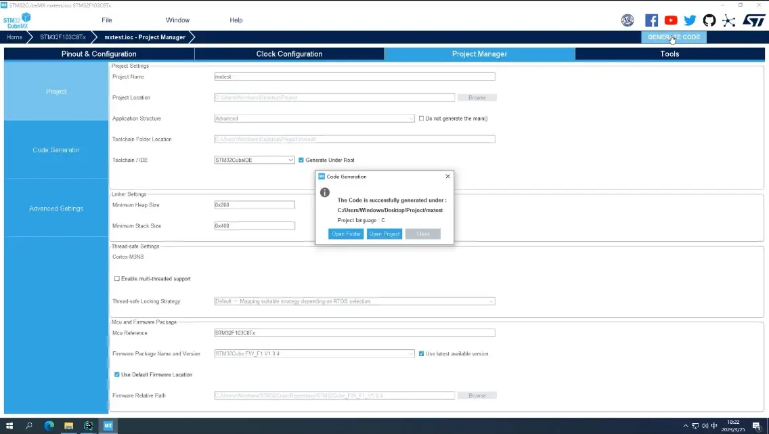Image resolution: width=769 pixels, height=434 pixels.
Task: Uncheck Use Default Firmware Location
Action: (116, 374)
